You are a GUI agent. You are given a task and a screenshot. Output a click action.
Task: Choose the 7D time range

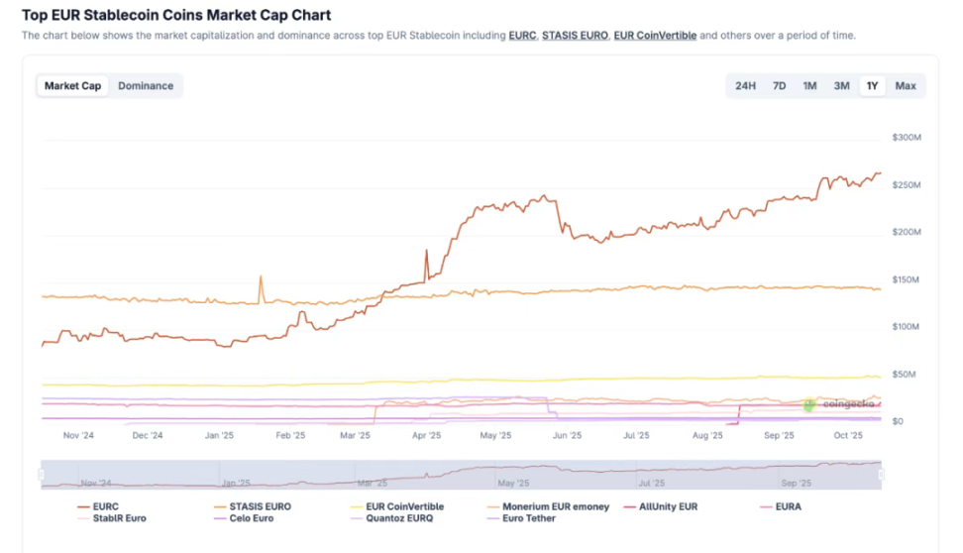(x=779, y=86)
